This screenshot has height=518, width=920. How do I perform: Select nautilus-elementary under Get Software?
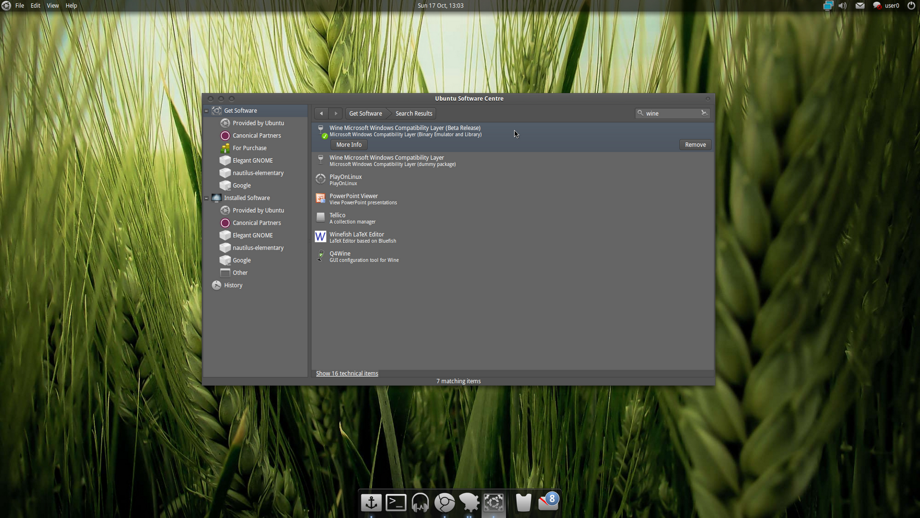click(258, 173)
